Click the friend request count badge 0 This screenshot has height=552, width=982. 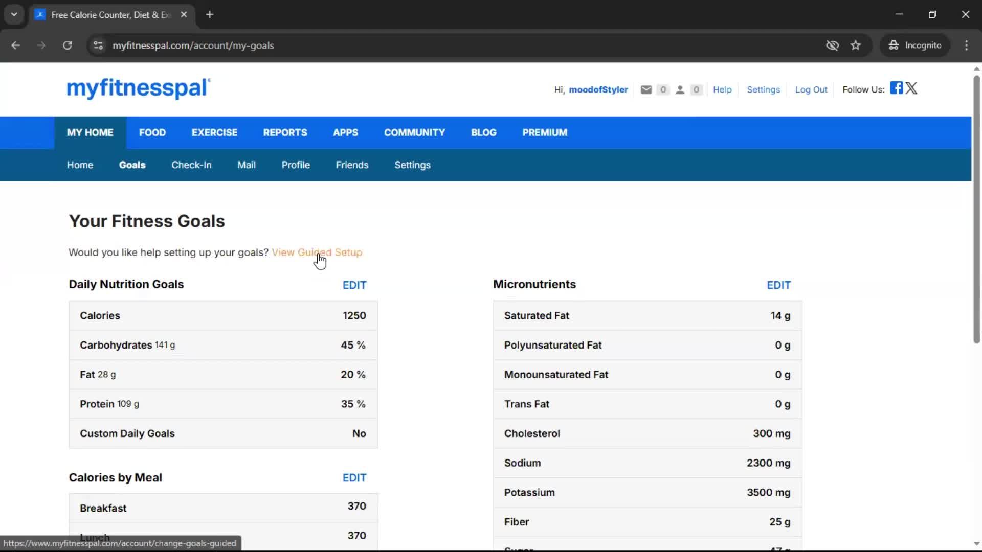pyautogui.click(x=696, y=90)
